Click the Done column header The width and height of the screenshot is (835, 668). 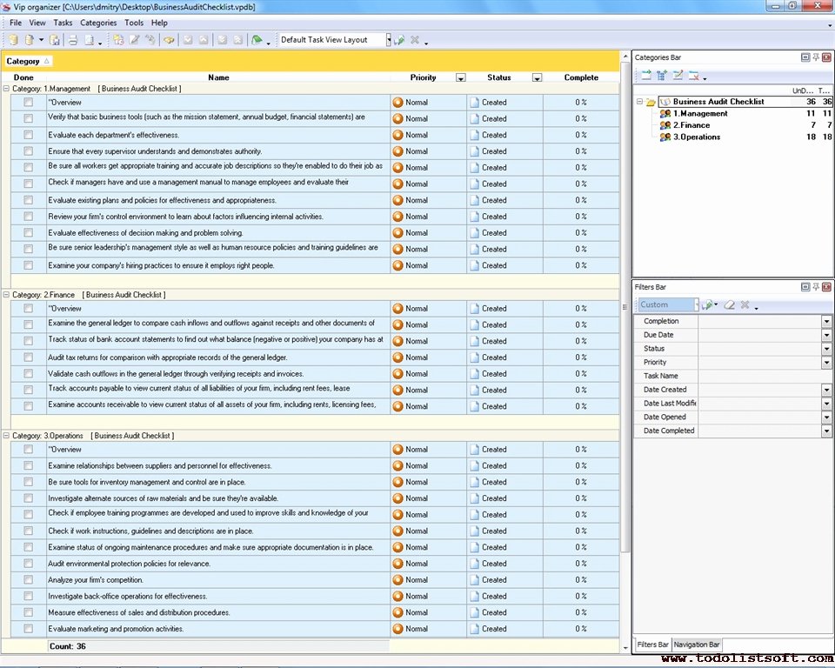[x=23, y=77]
